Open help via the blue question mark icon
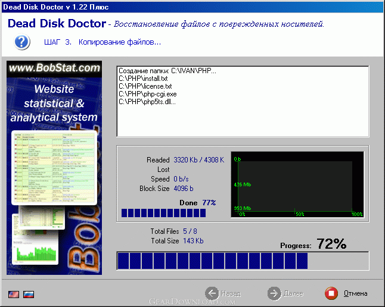The width and height of the screenshot is (385, 307). 22,42
